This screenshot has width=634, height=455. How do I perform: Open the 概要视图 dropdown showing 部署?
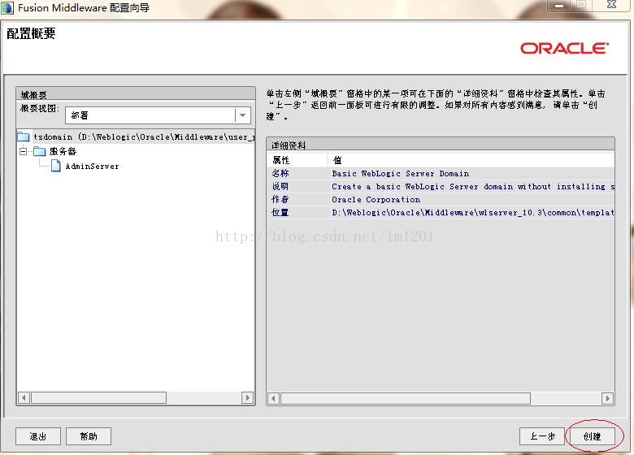(x=158, y=115)
